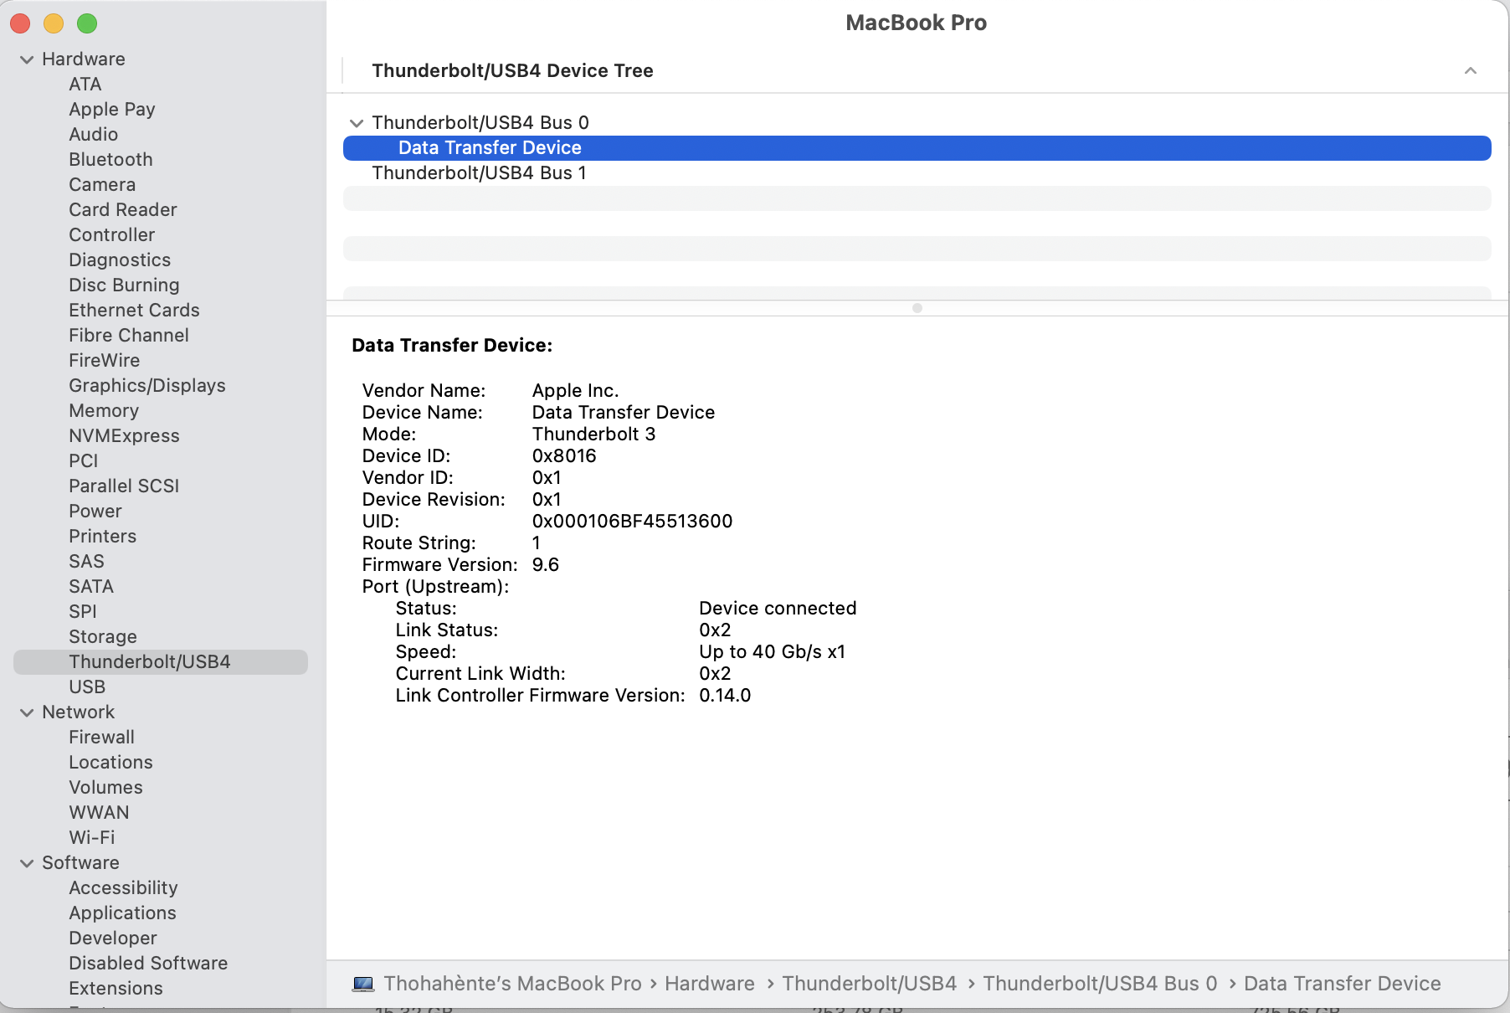Click Hardware in the path bar
The height and width of the screenshot is (1013, 1510).
coord(710,984)
